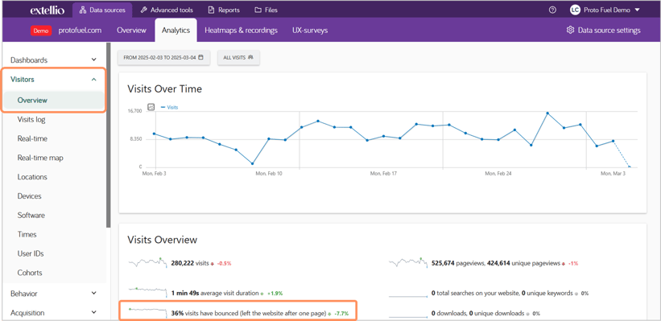The image size is (661, 321).
Task: Select the Analytics tab
Action: tap(176, 31)
